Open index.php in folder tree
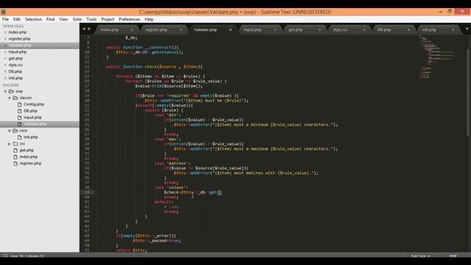The width and height of the screenshot is (471, 265). point(29,157)
